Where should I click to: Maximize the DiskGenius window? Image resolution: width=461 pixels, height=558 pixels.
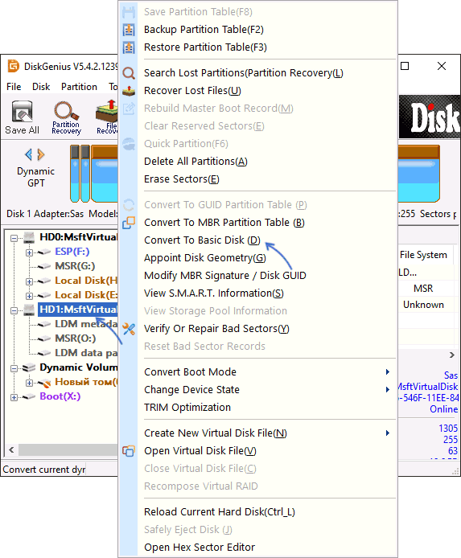[405, 66]
